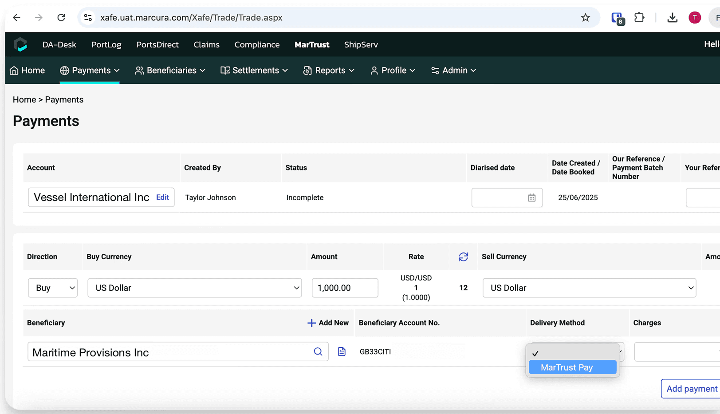Open the Sell Currency dropdown
Screen dimensions: 720x414
click(589, 288)
